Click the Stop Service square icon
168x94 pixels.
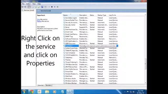click(x=52, y=7)
